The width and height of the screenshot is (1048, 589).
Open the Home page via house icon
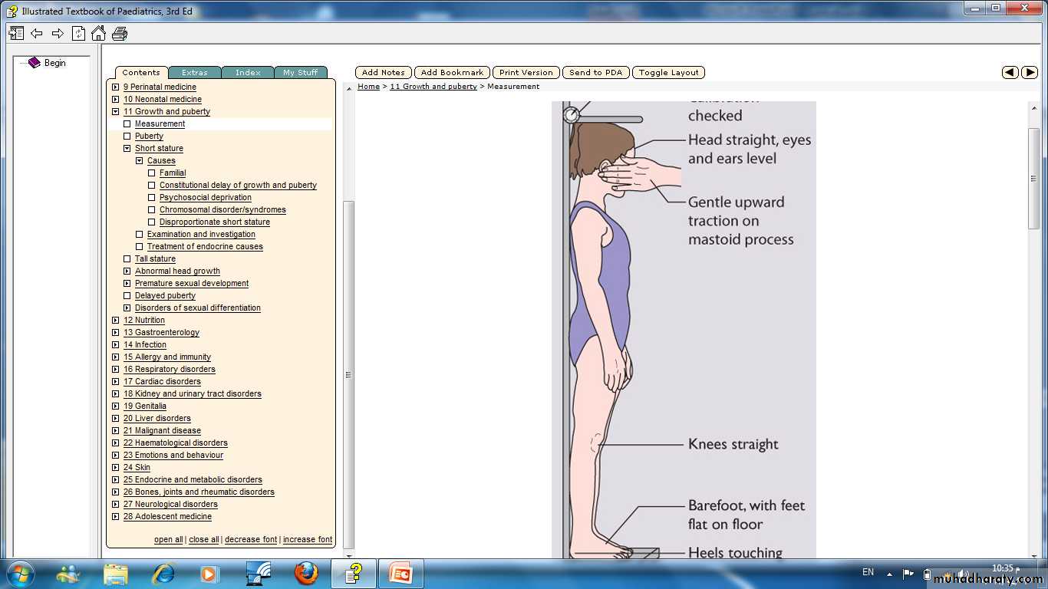coord(98,33)
